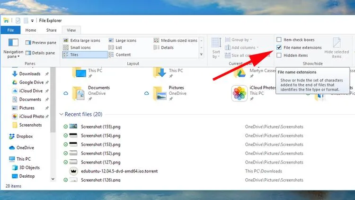Open iCloud Drive in navigation pane

tap(31, 91)
